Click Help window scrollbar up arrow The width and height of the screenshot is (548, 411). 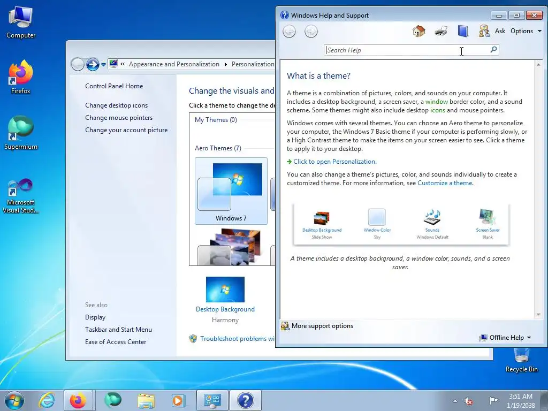coord(538,65)
